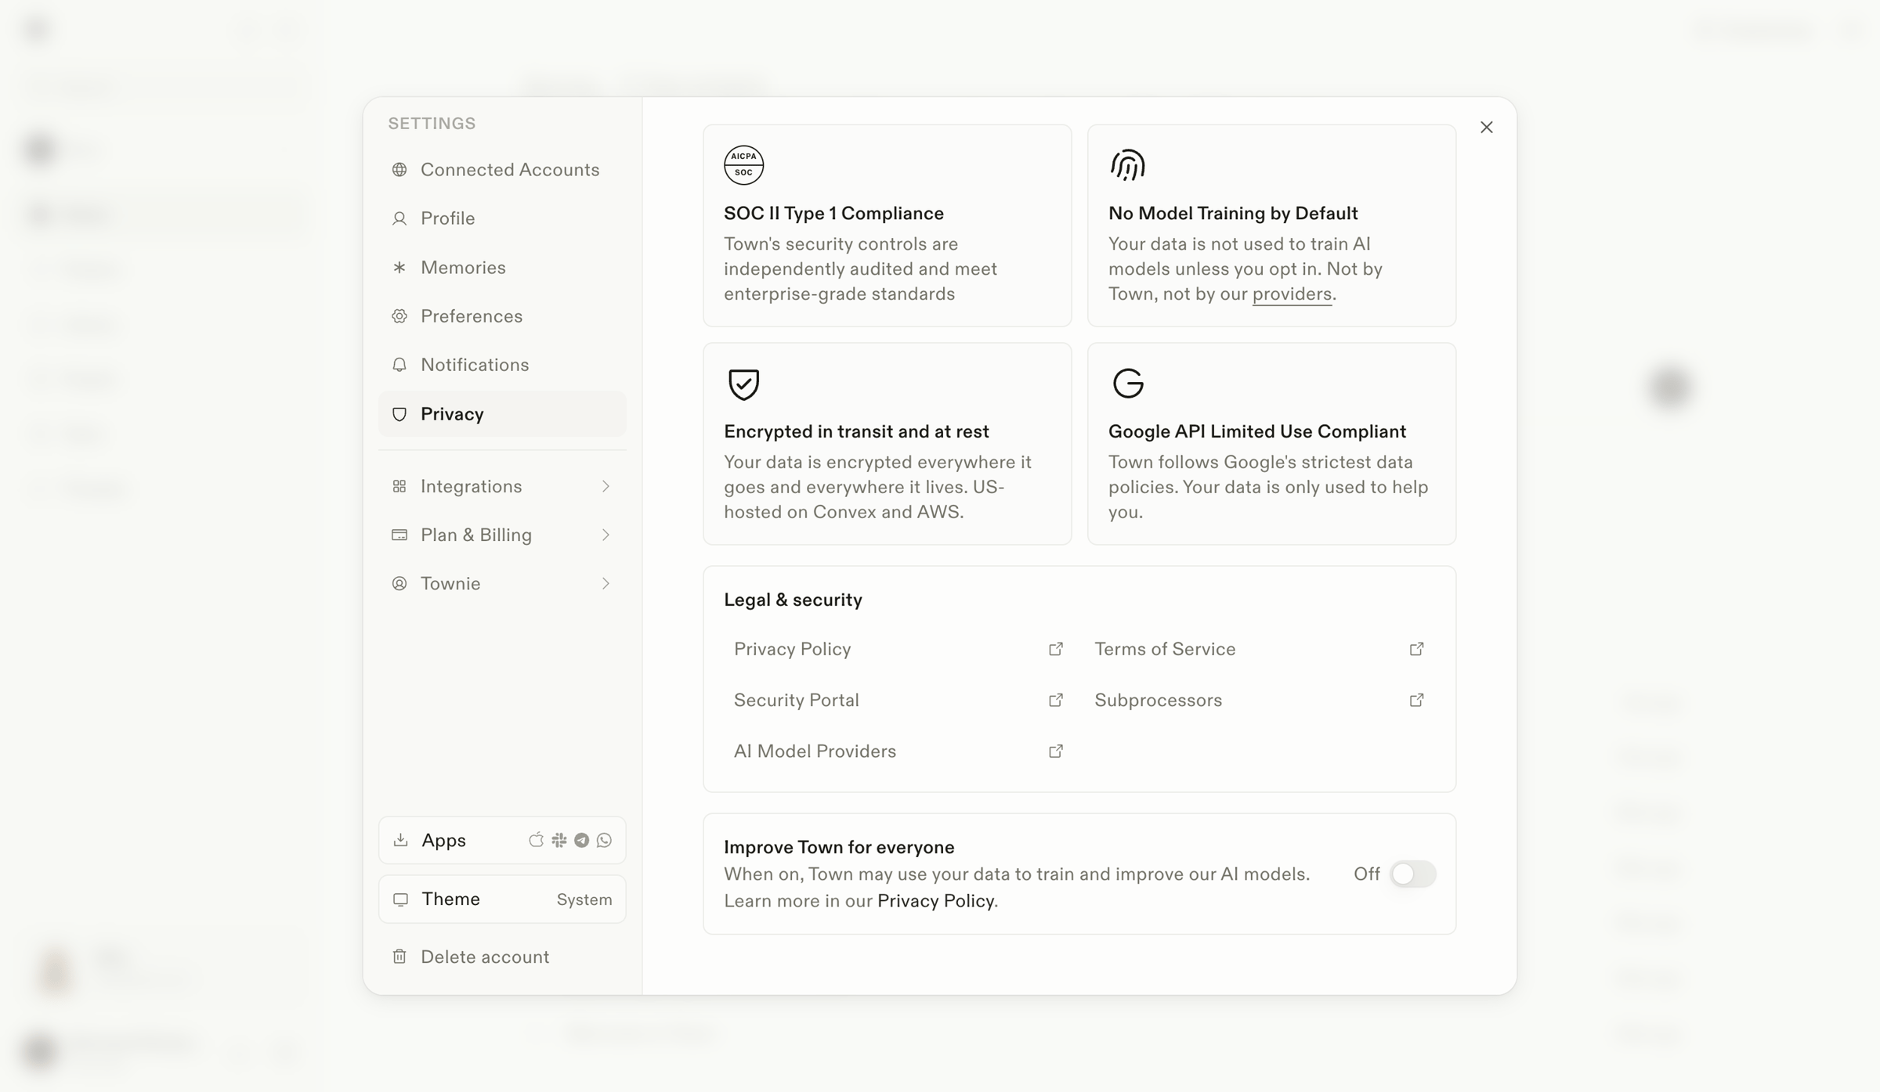Click the Slack icon in the Apps row

point(559,840)
